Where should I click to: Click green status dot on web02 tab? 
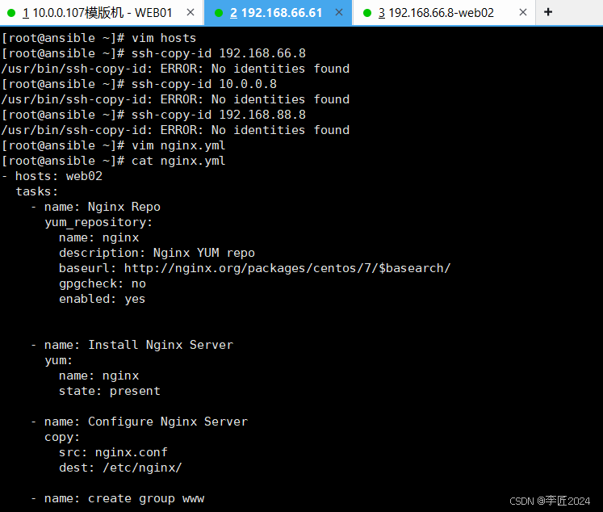pos(367,13)
